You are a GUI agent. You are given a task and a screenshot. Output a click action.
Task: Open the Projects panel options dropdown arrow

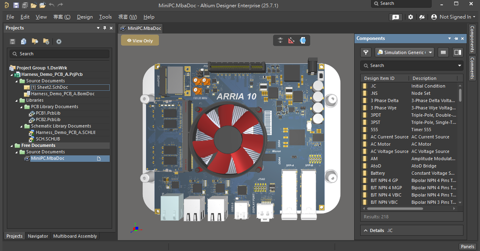(98, 28)
